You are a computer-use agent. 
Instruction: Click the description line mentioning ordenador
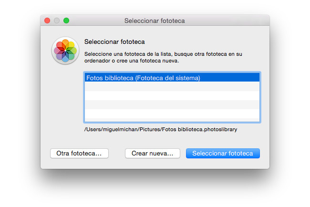[132, 61]
